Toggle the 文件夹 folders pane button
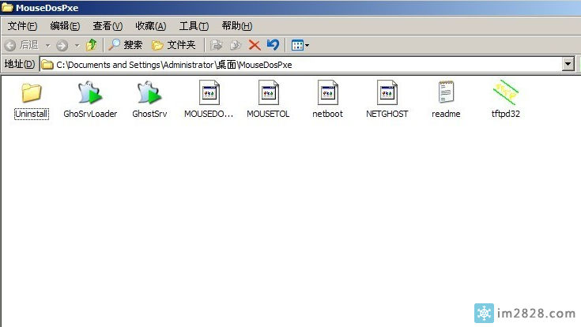The height and width of the screenshot is (327, 581). (174, 45)
